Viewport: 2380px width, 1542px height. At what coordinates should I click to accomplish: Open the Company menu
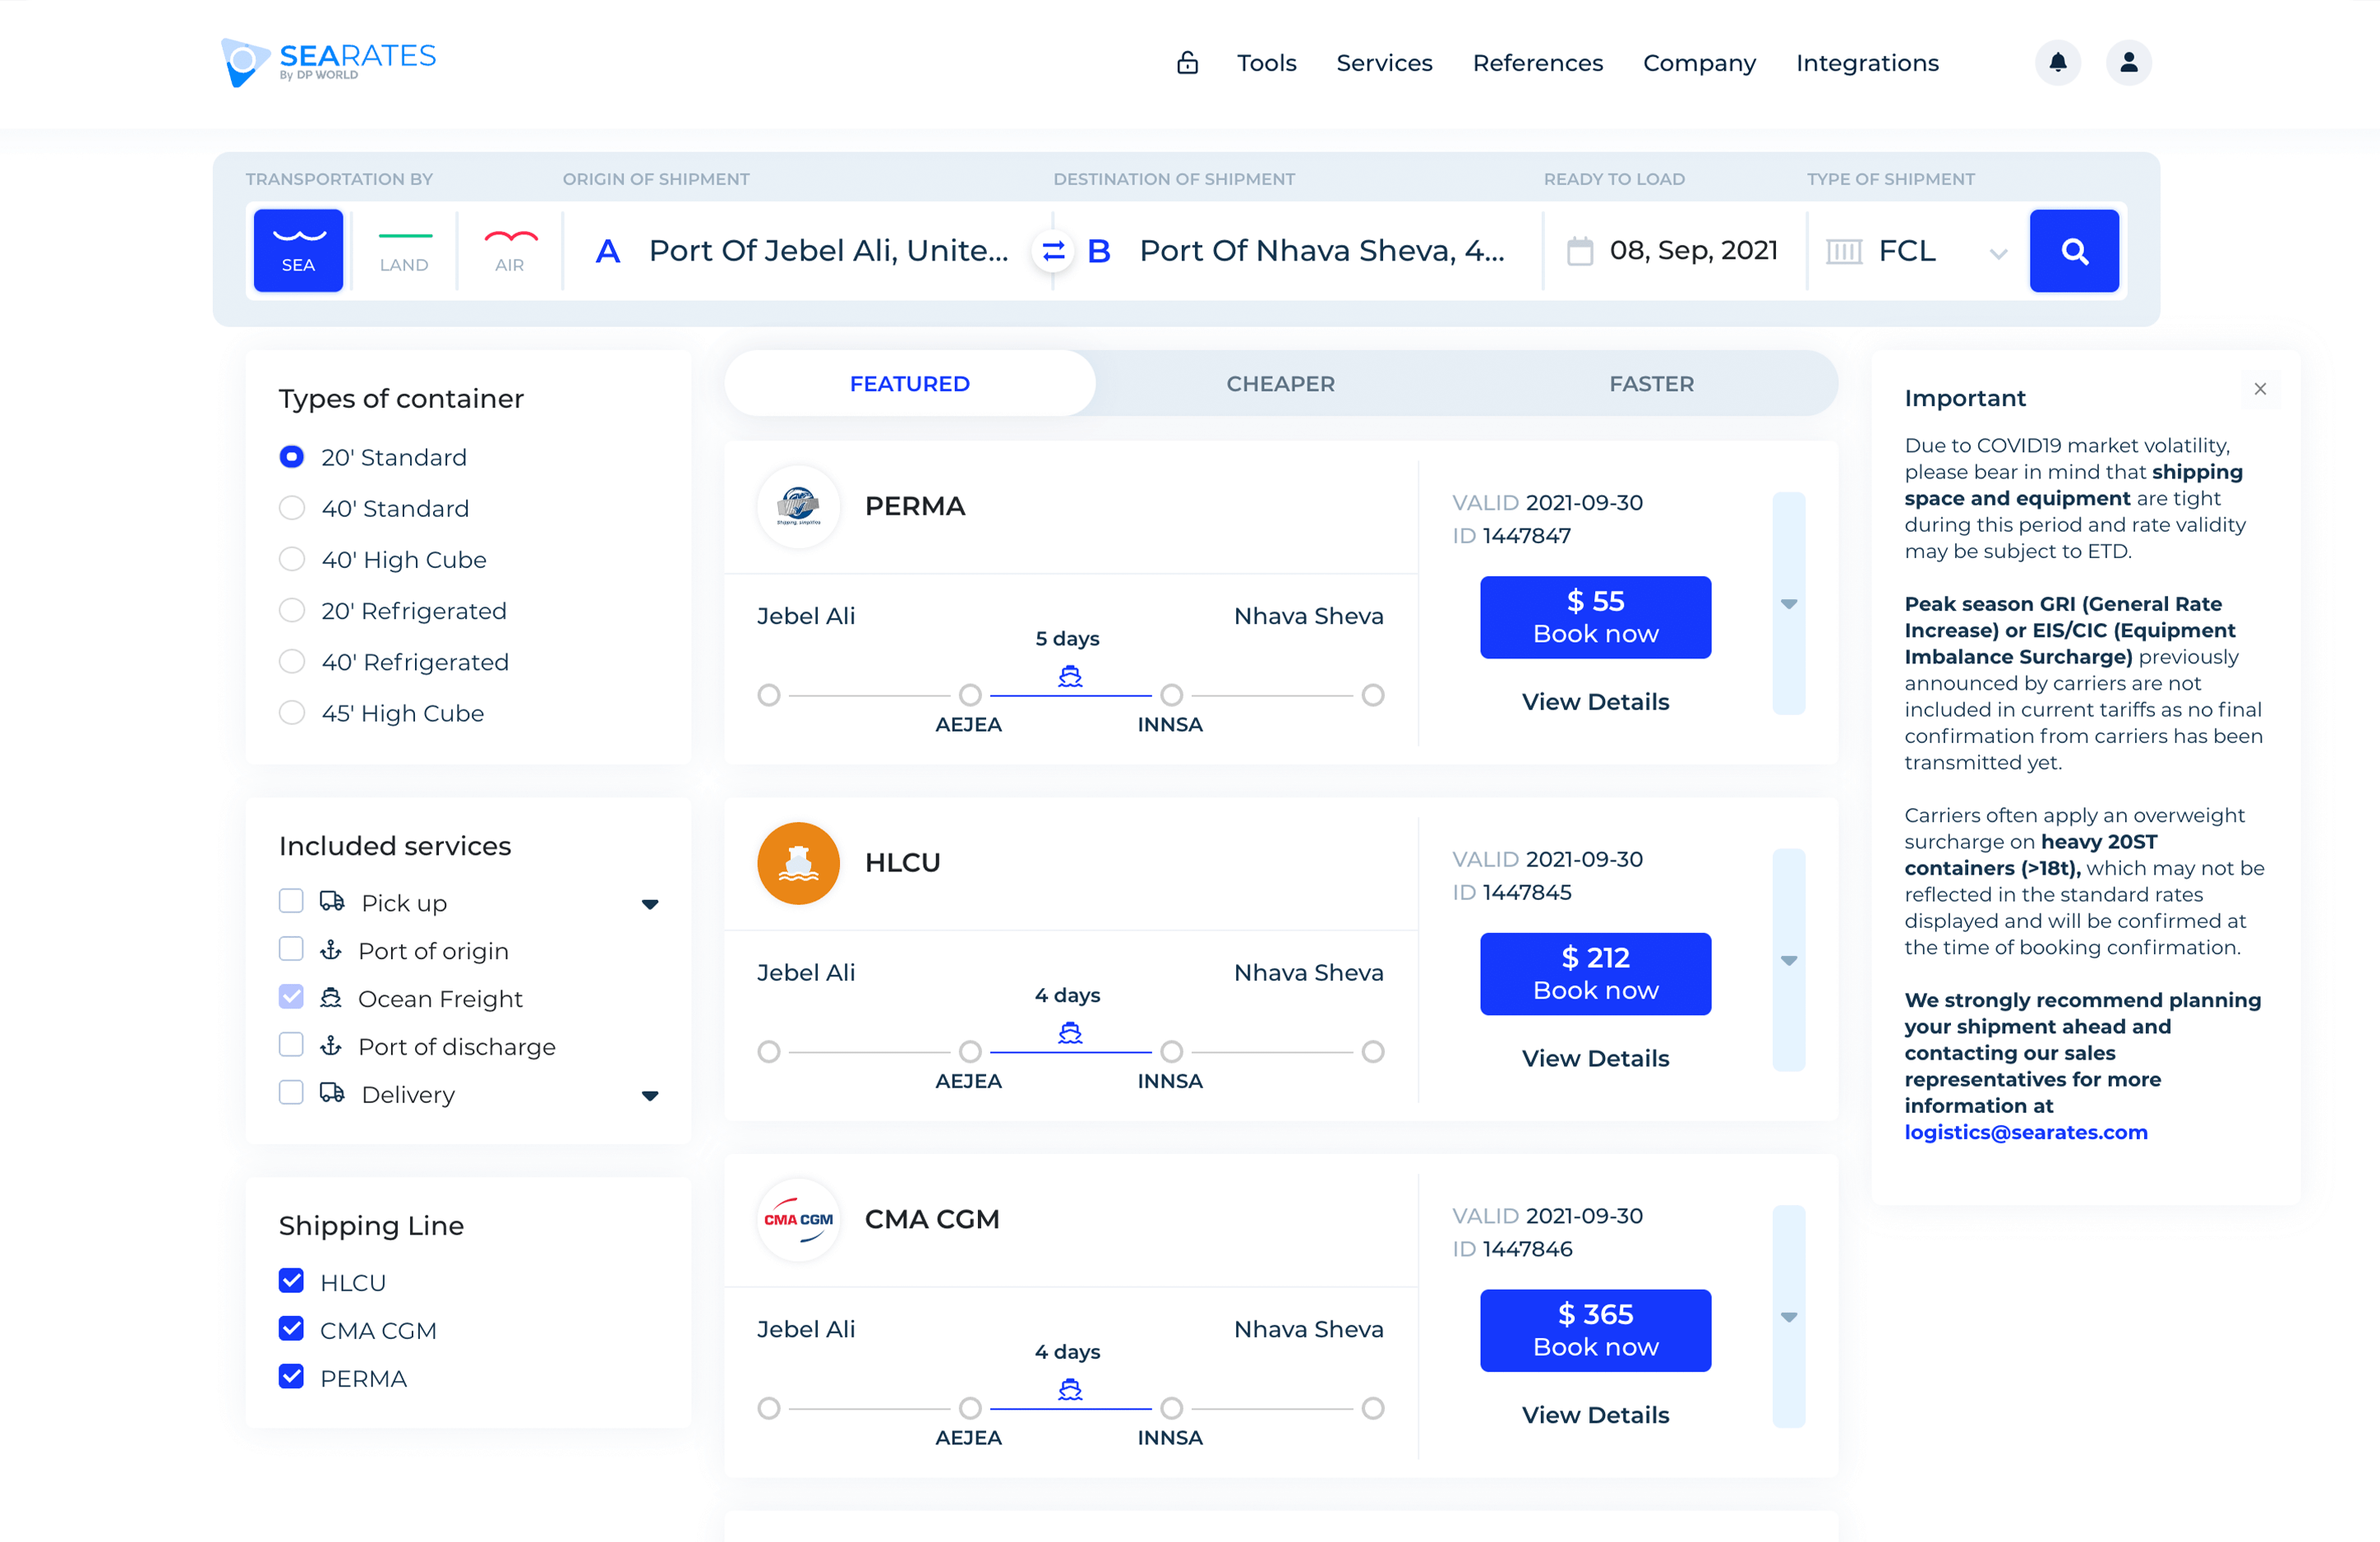pos(1699,63)
